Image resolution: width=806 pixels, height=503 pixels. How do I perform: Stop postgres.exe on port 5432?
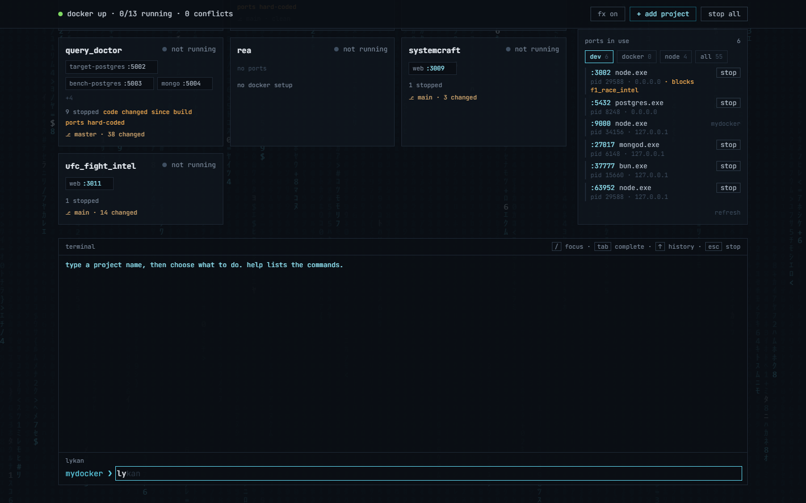tap(728, 103)
